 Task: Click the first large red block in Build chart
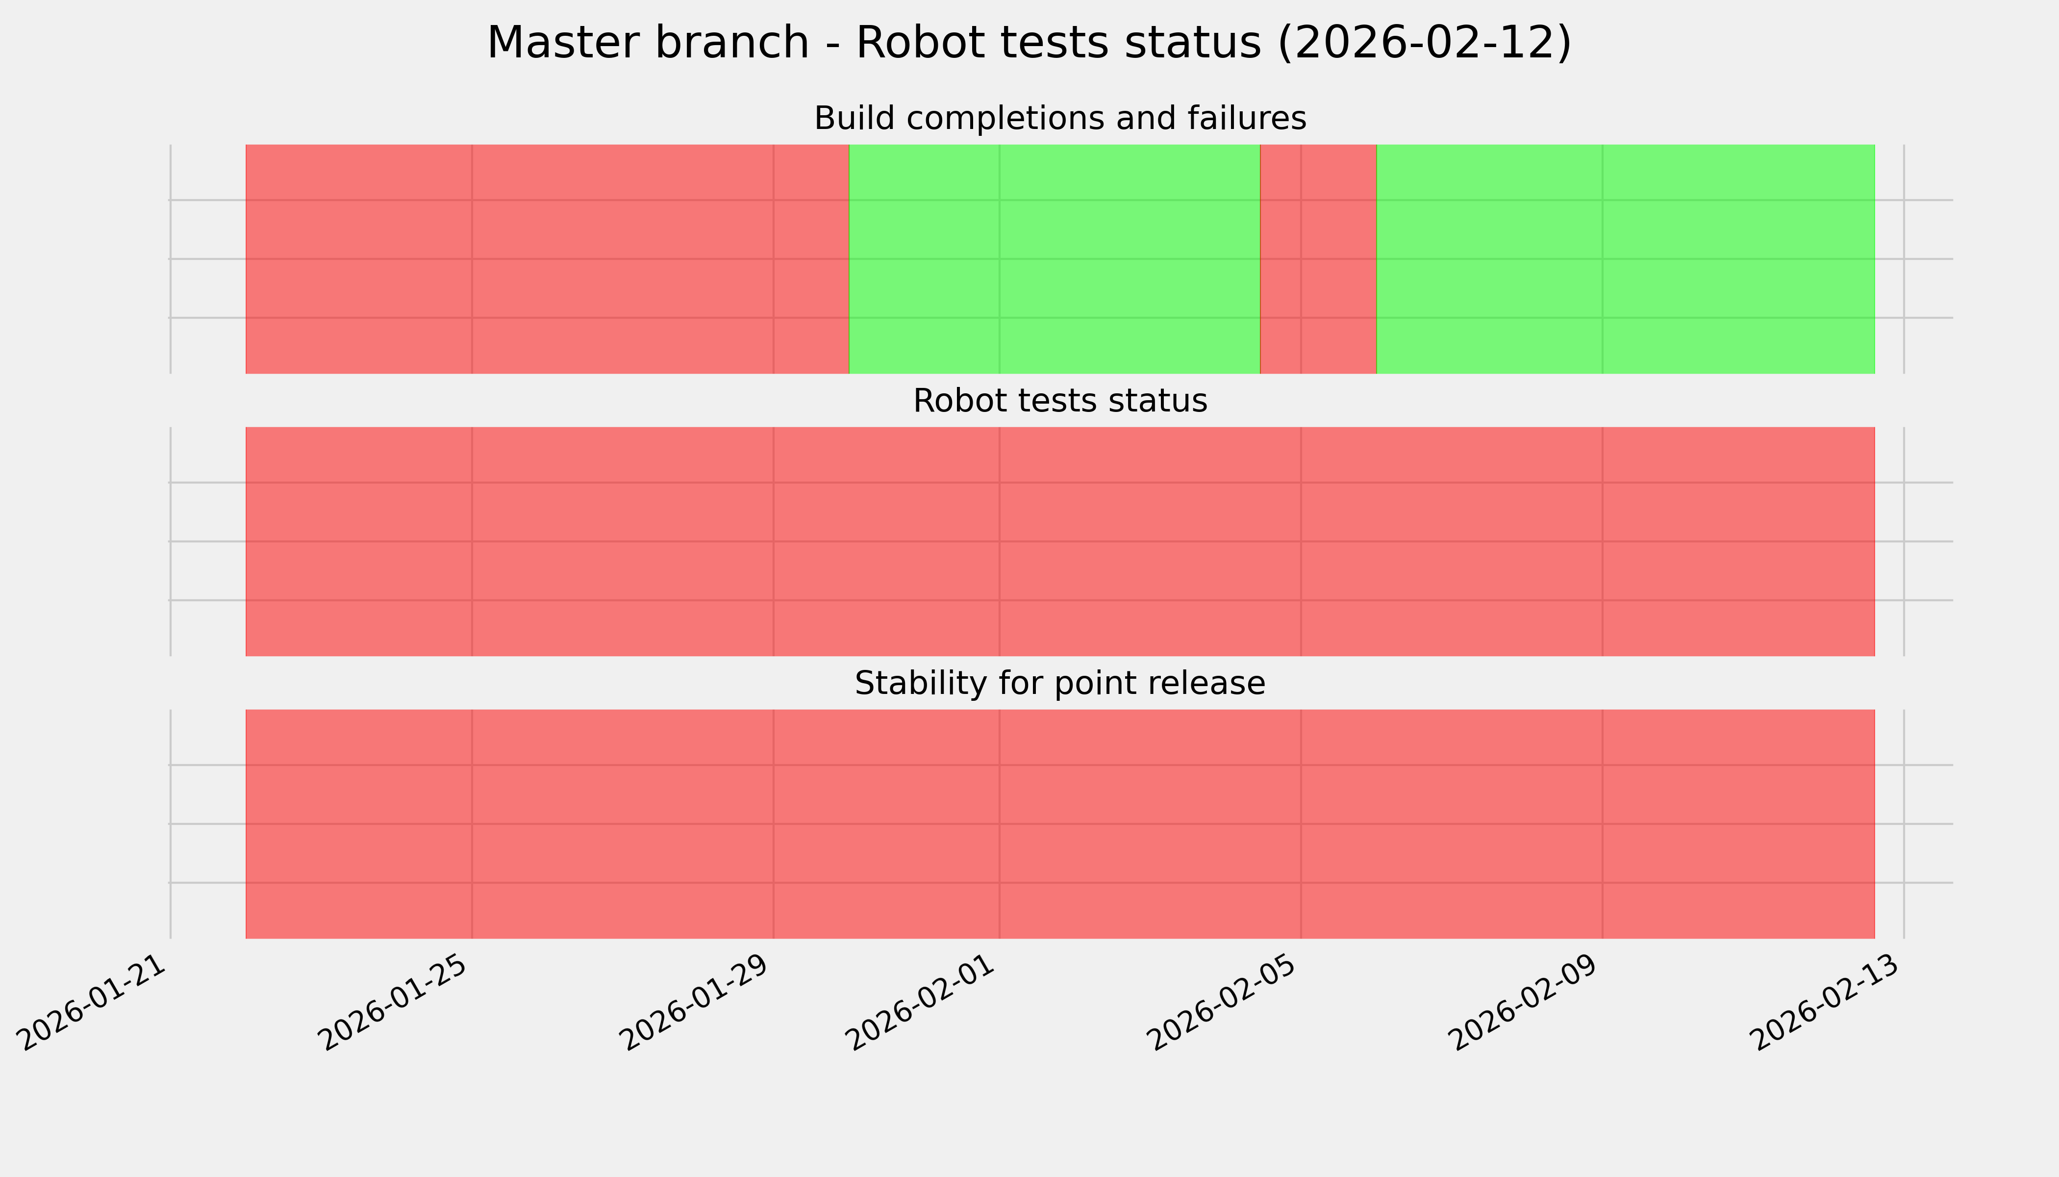click(546, 258)
